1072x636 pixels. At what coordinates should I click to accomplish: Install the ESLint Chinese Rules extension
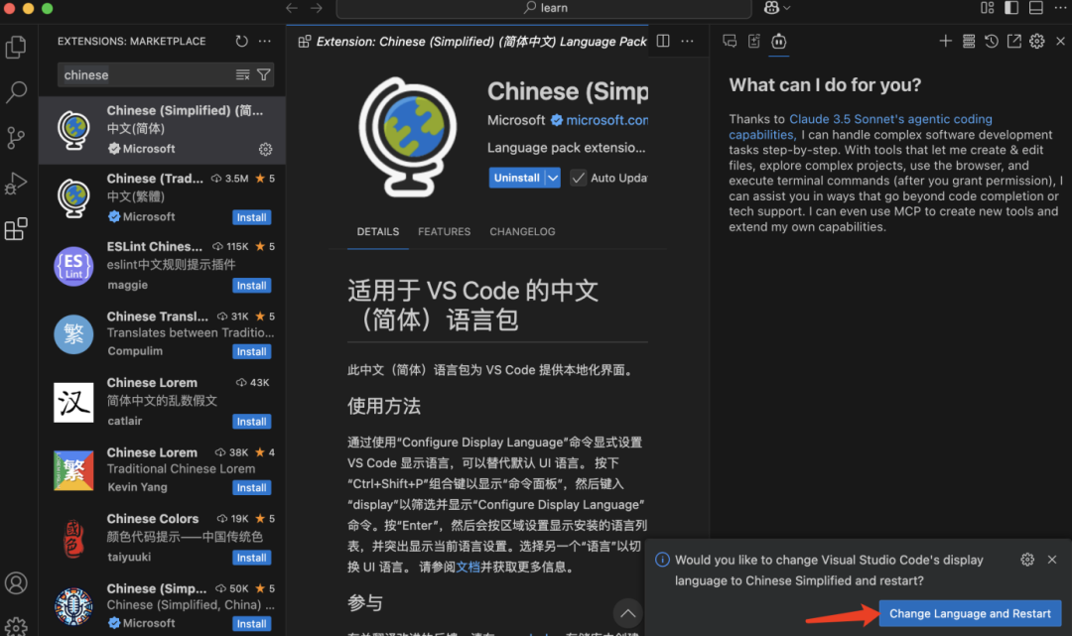coord(251,286)
